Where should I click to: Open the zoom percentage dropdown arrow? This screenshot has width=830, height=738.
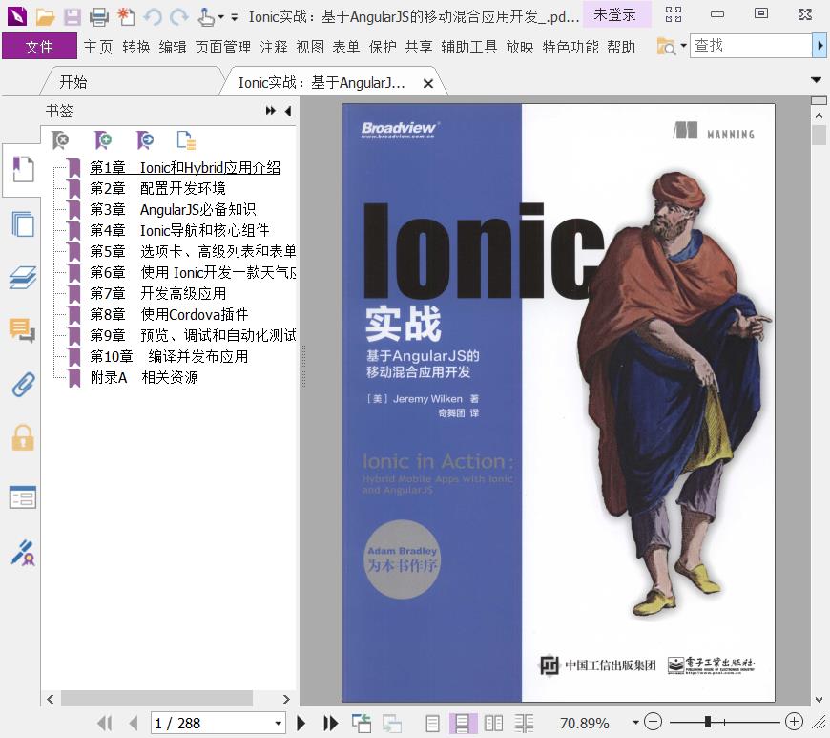(635, 722)
